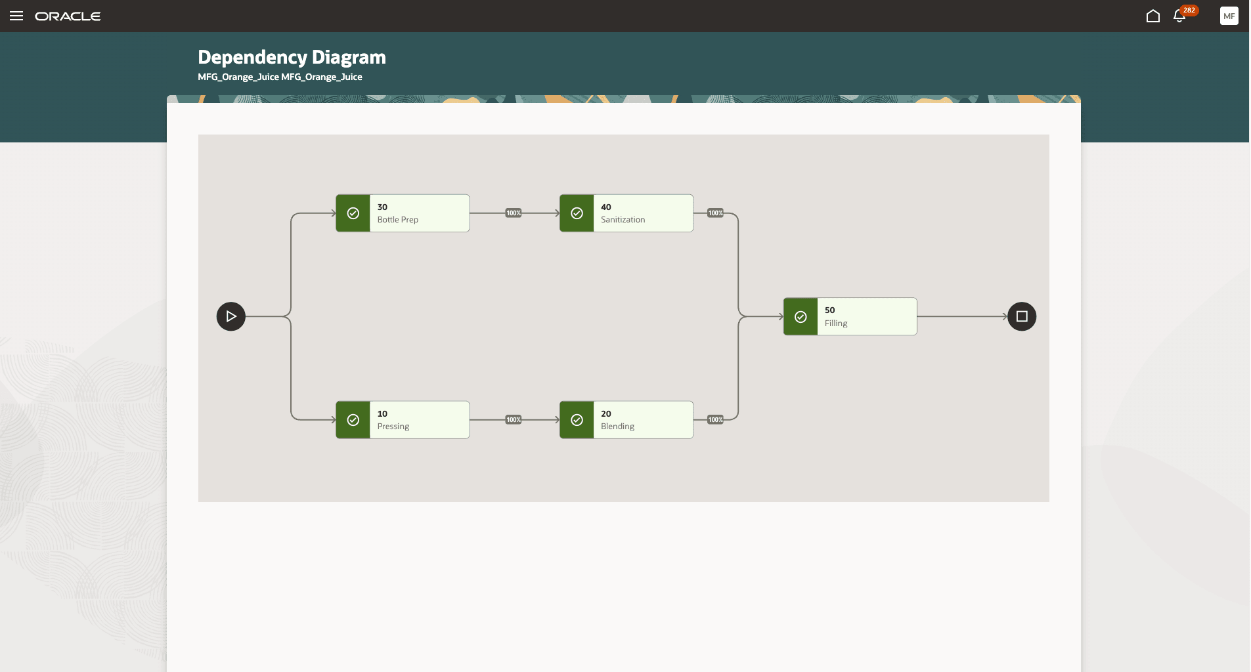
Task: Click the 100% label between Bottle Prep and Sanitization
Action: [x=513, y=213]
